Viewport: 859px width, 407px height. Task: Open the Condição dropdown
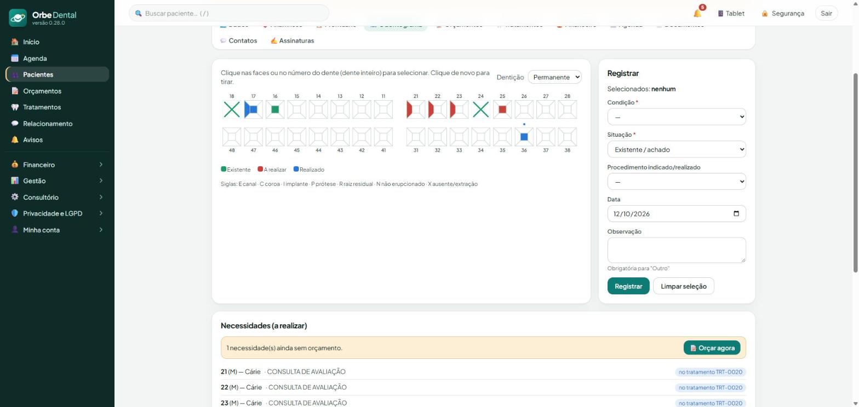(677, 117)
